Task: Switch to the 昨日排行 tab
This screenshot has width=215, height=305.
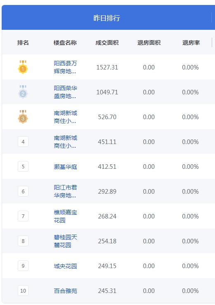Action: (x=107, y=18)
